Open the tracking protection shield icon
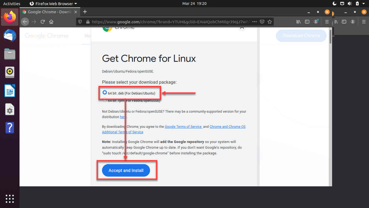The image size is (369, 208). (x=80, y=22)
